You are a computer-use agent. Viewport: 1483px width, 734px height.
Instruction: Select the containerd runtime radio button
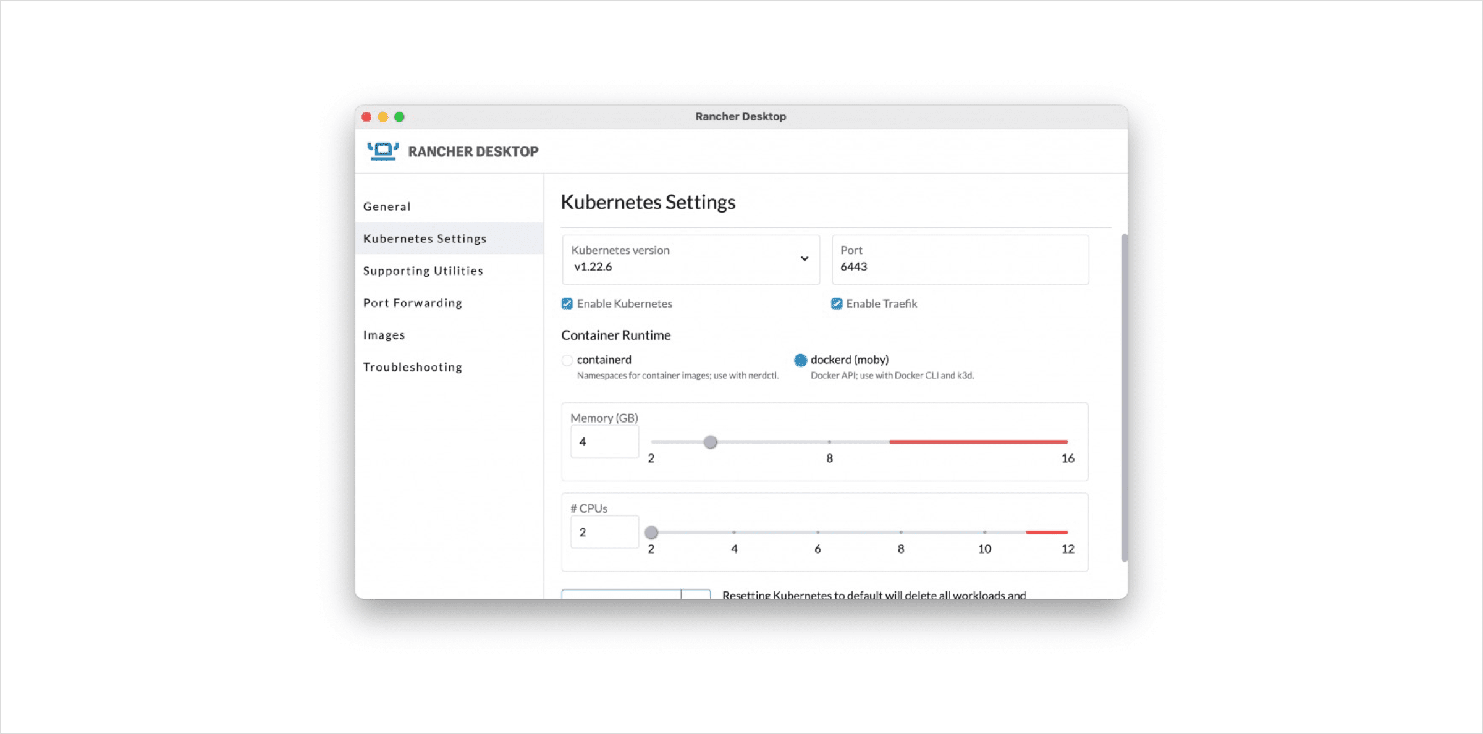567,360
